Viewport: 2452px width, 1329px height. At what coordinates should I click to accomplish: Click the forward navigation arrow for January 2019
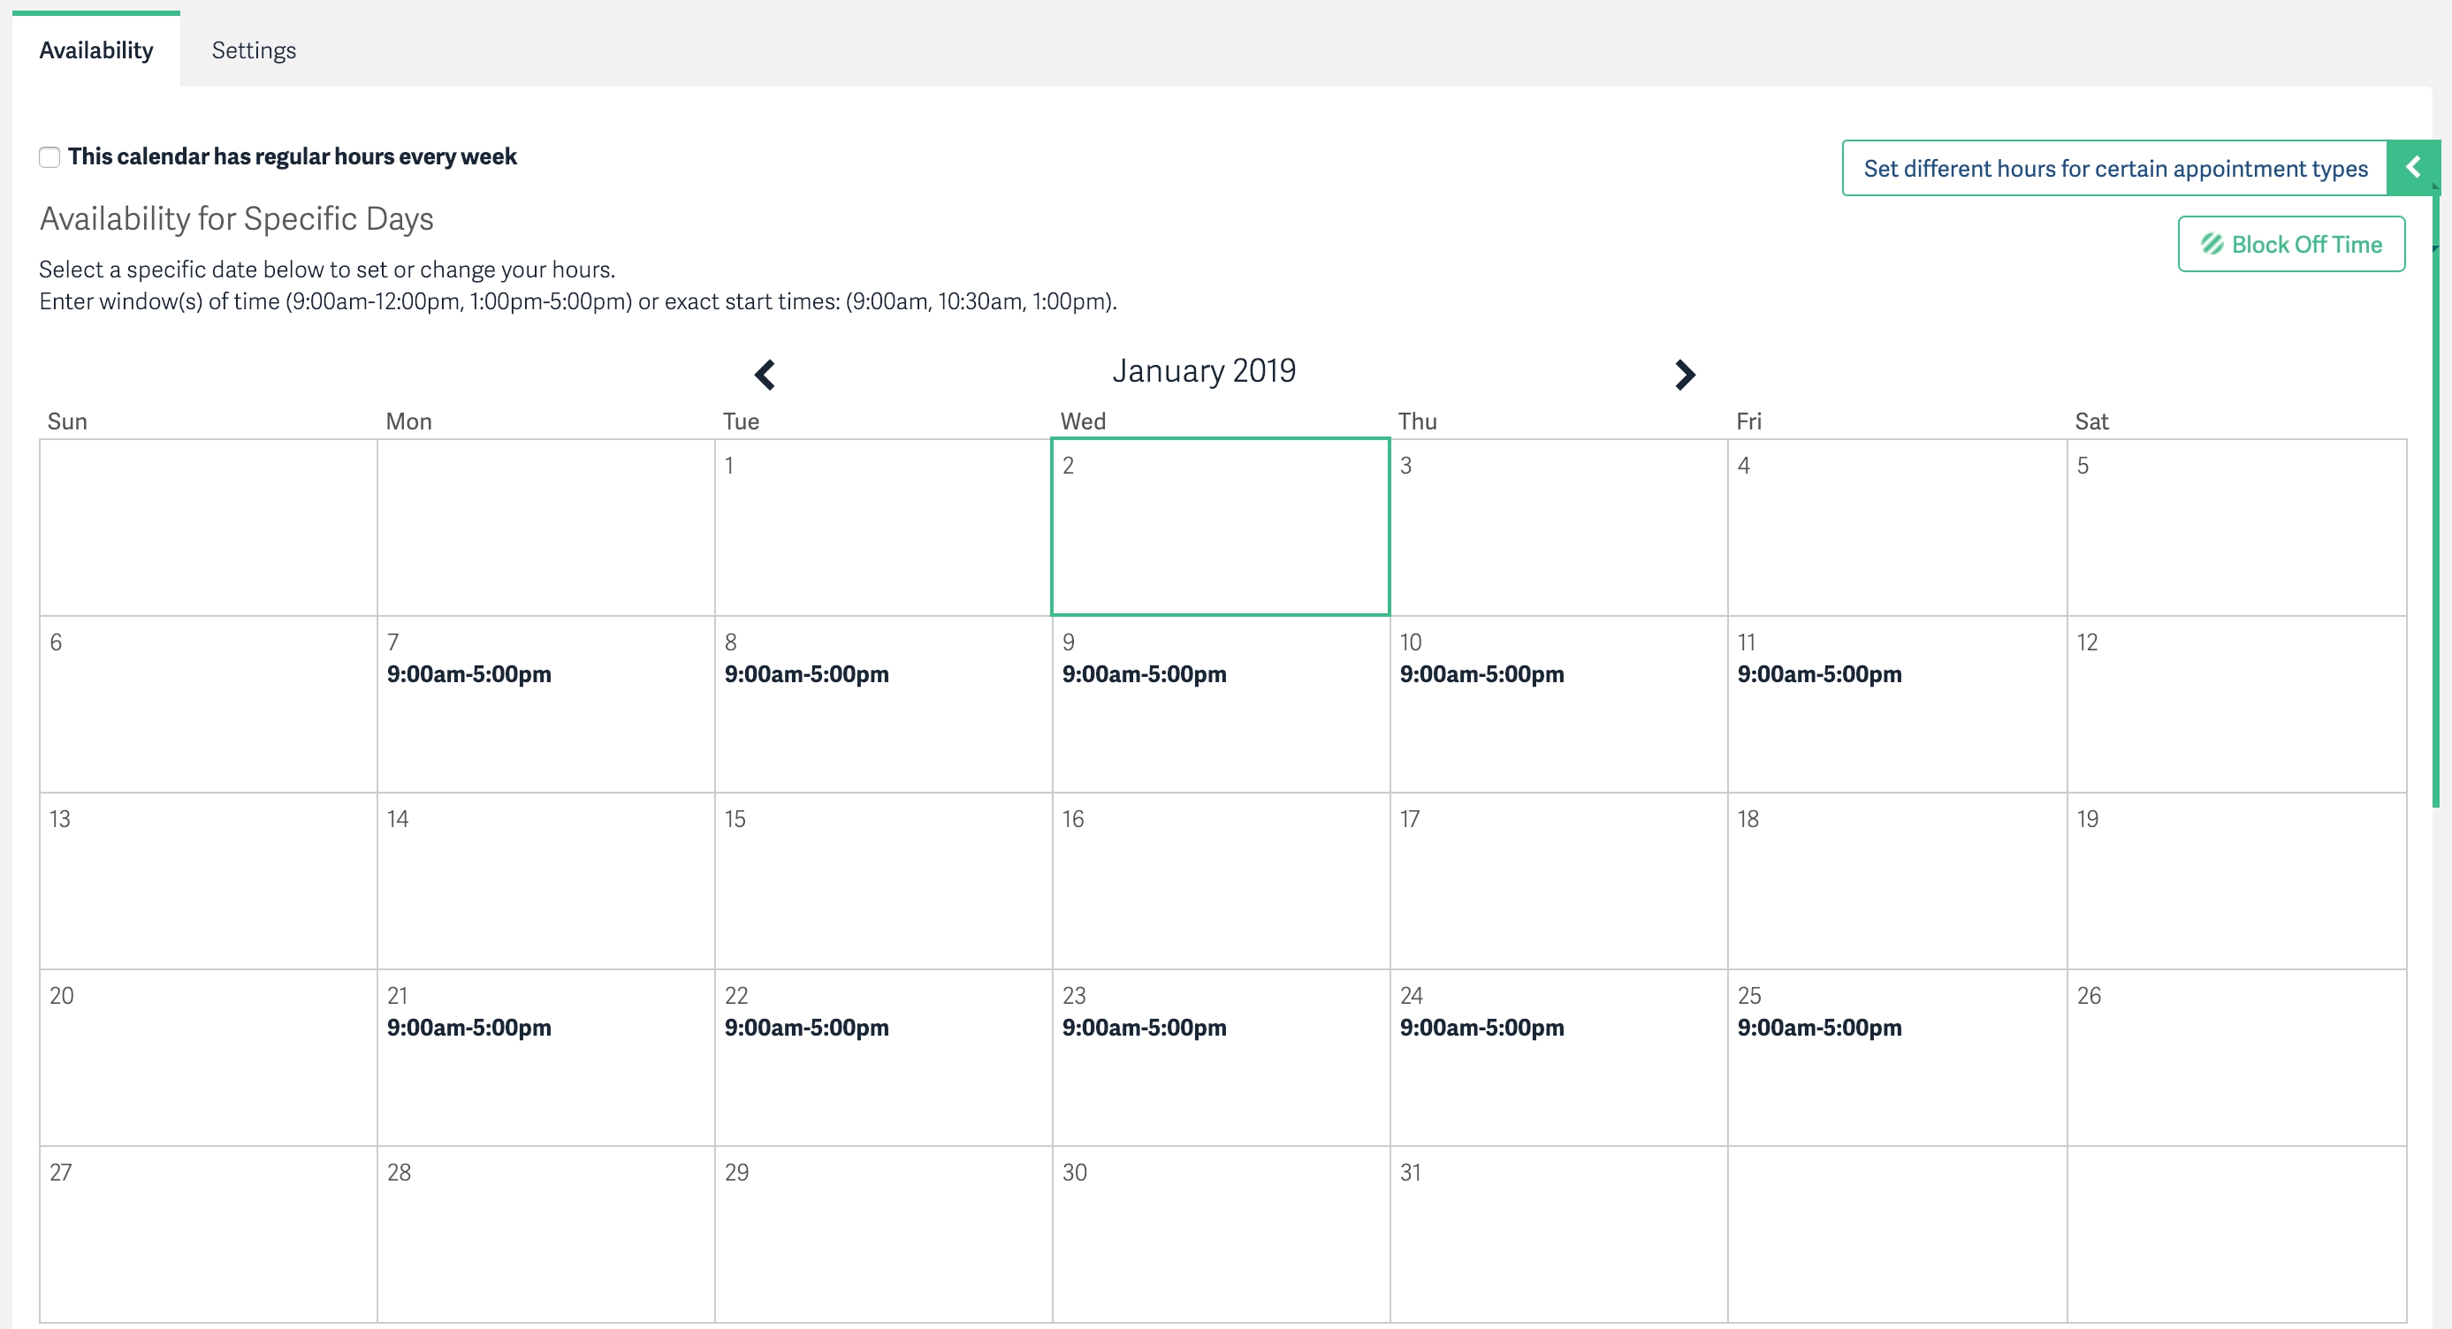point(1683,373)
